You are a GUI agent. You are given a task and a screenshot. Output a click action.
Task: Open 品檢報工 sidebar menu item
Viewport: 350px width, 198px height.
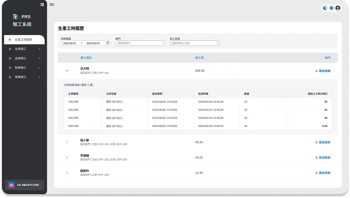point(25,58)
